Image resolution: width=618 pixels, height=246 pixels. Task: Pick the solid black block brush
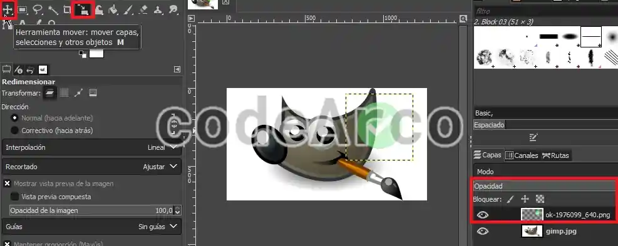[548, 37]
